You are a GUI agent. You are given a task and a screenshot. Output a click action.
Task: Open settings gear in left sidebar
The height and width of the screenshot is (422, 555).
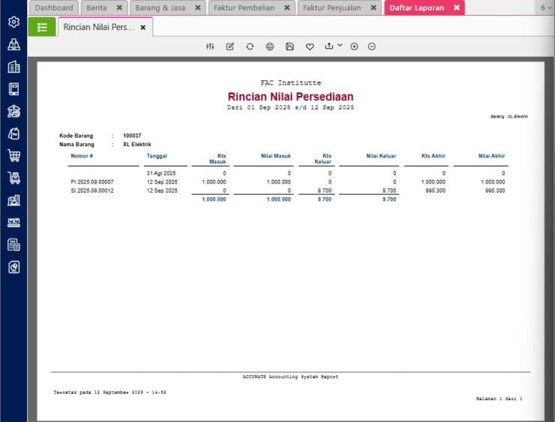click(13, 22)
